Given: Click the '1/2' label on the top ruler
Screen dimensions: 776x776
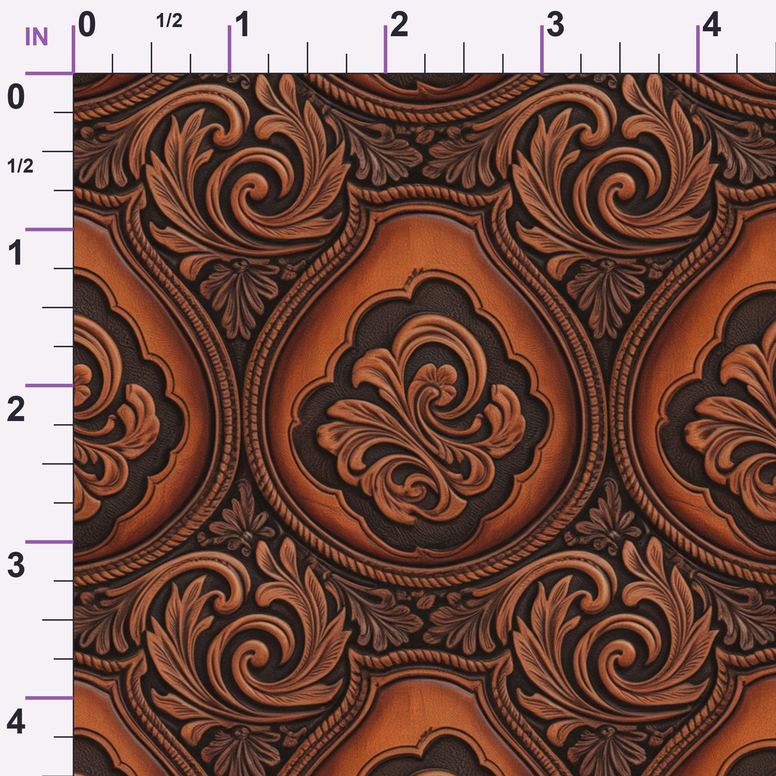Looking at the screenshot, I should click(x=169, y=21).
